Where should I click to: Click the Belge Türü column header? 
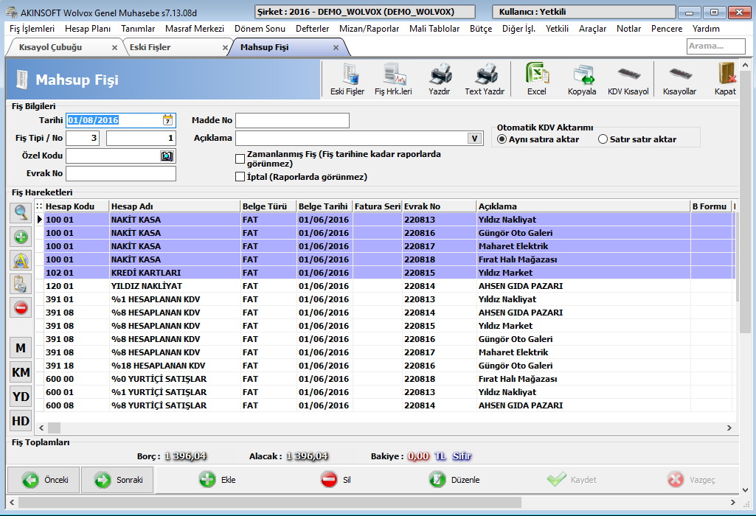268,206
